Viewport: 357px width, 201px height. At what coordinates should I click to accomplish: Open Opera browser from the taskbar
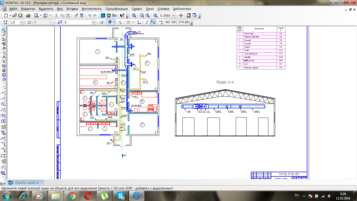[x=88, y=196]
